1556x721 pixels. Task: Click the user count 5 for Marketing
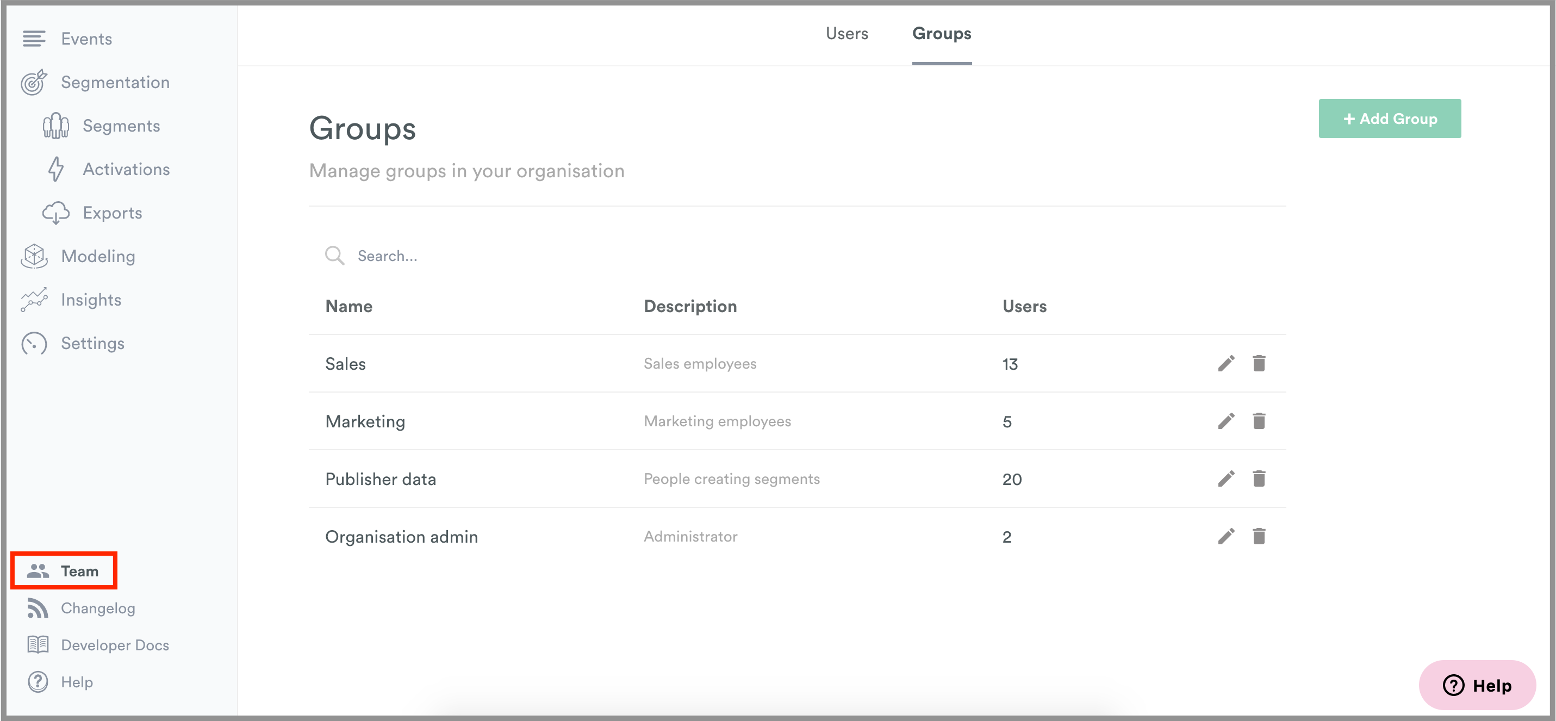[1007, 421]
